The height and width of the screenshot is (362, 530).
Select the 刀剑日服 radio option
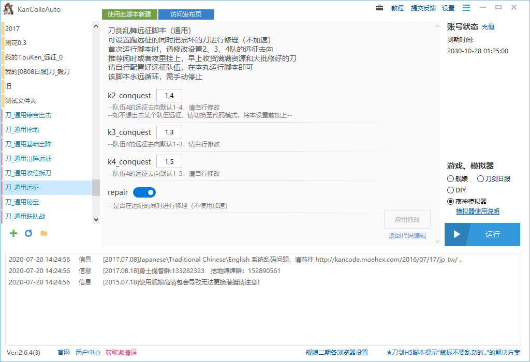pos(480,178)
